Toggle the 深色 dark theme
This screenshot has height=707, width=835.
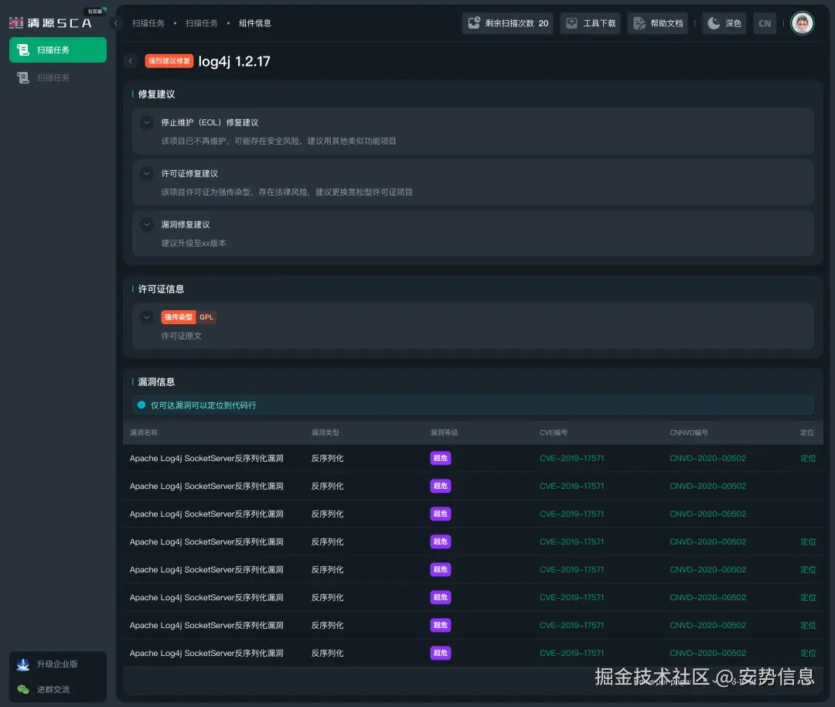pyautogui.click(x=724, y=23)
